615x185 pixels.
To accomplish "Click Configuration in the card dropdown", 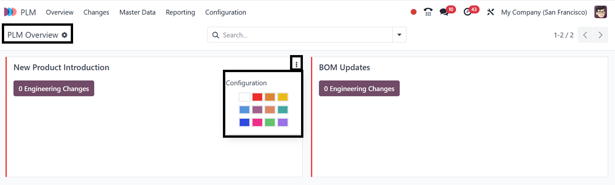I will pyautogui.click(x=246, y=83).
